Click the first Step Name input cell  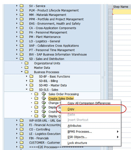coord(122,12)
